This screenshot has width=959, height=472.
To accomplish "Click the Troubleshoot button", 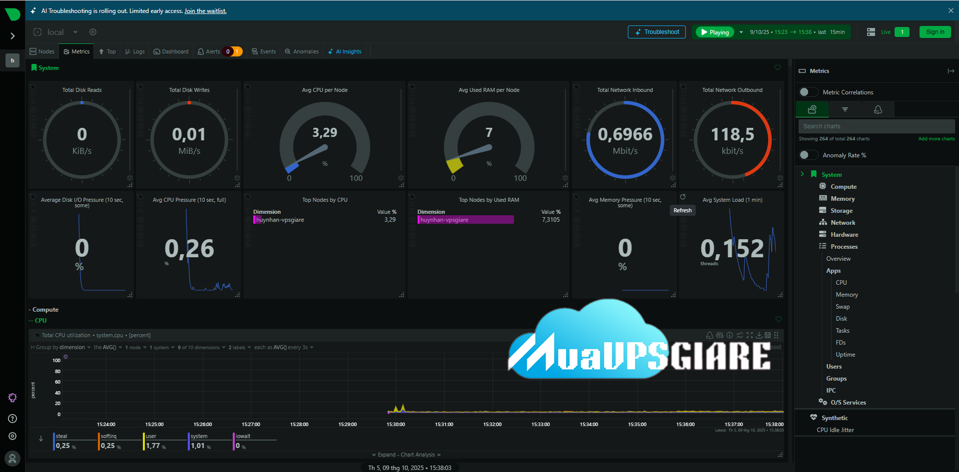I will tap(656, 32).
